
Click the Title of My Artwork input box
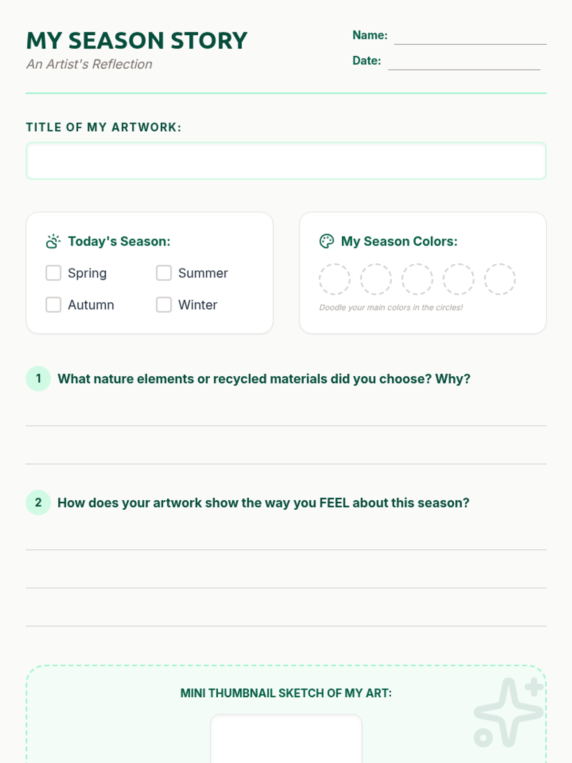(286, 161)
